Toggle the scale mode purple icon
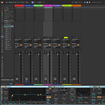105x105 pixels. pyautogui.click(x=32, y=2)
